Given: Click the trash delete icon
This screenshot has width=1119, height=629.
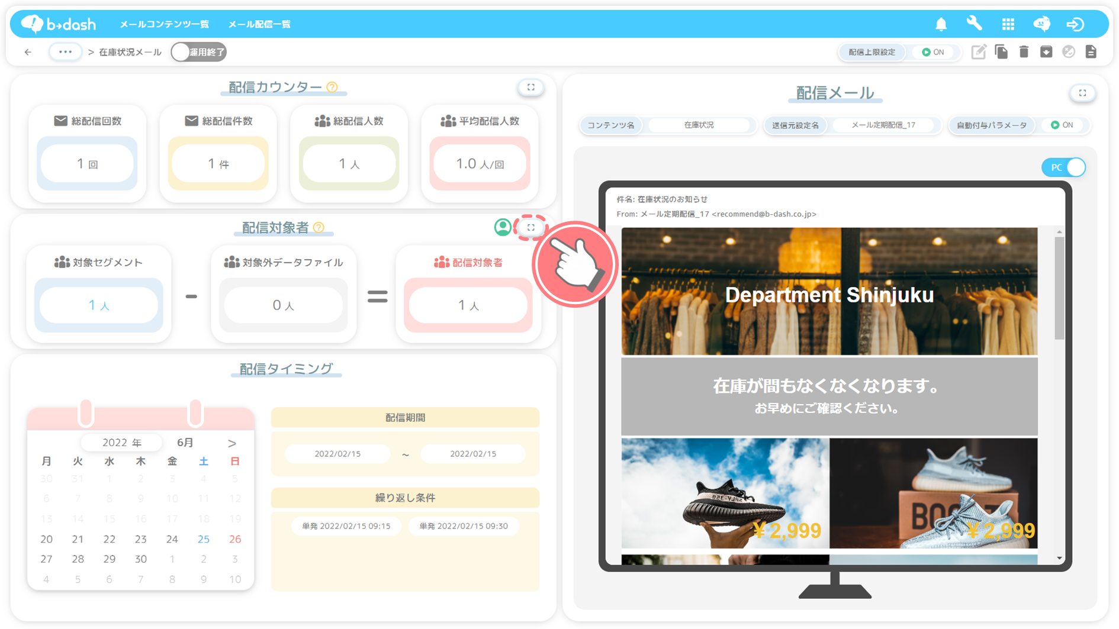Looking at the screenshot, I should (1024, 52).
